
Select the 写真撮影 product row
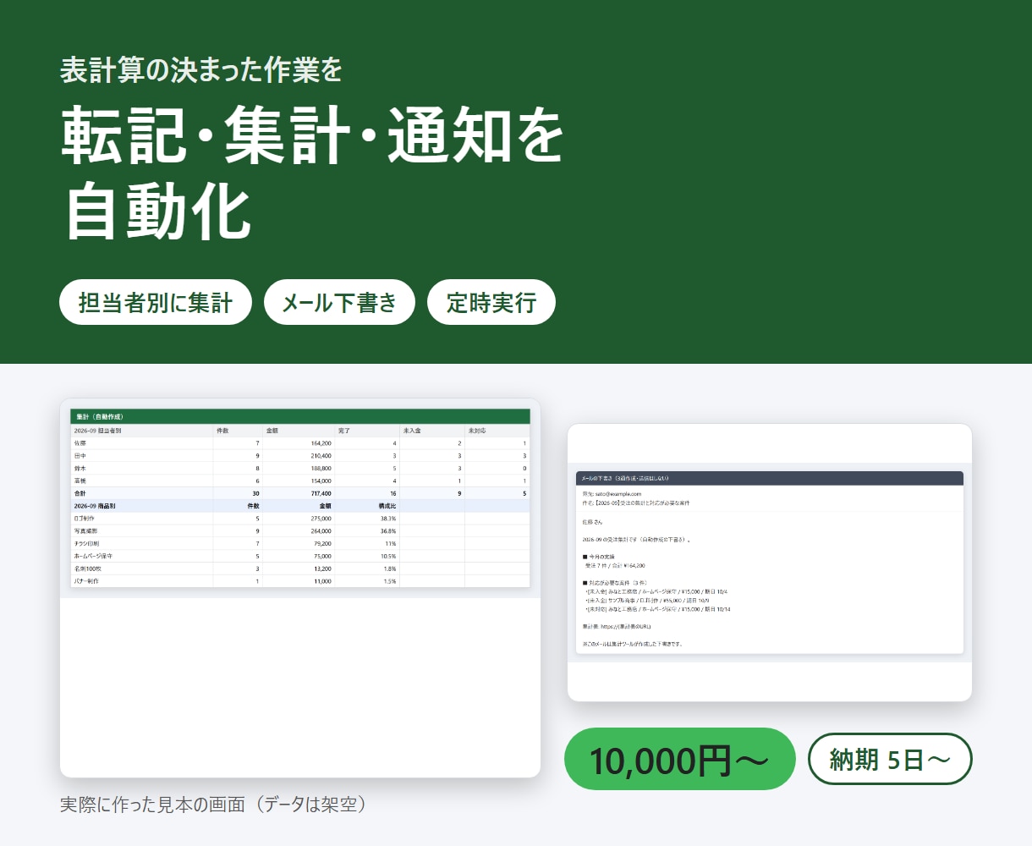(x=300, y=531)
